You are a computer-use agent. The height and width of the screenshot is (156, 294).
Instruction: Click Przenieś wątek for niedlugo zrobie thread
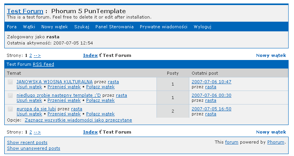tap(64, 100)
